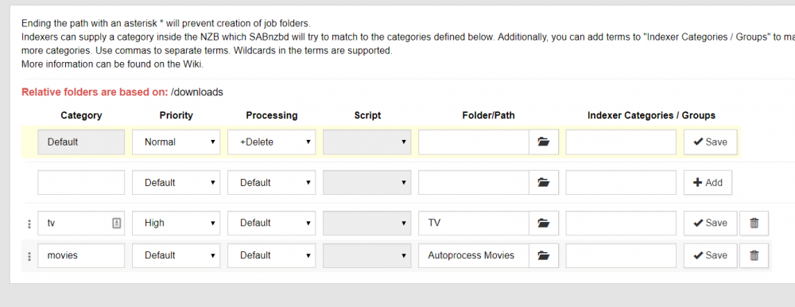Click the autofill icon in tv name field

(x=117, y=223)
